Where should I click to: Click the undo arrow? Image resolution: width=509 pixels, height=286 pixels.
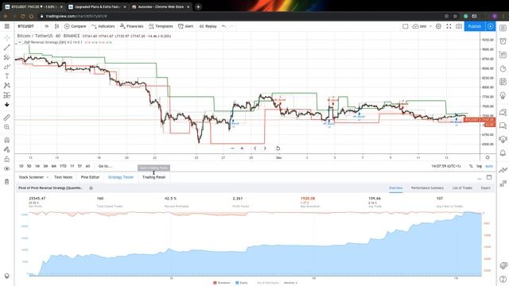tap(223, 26)
